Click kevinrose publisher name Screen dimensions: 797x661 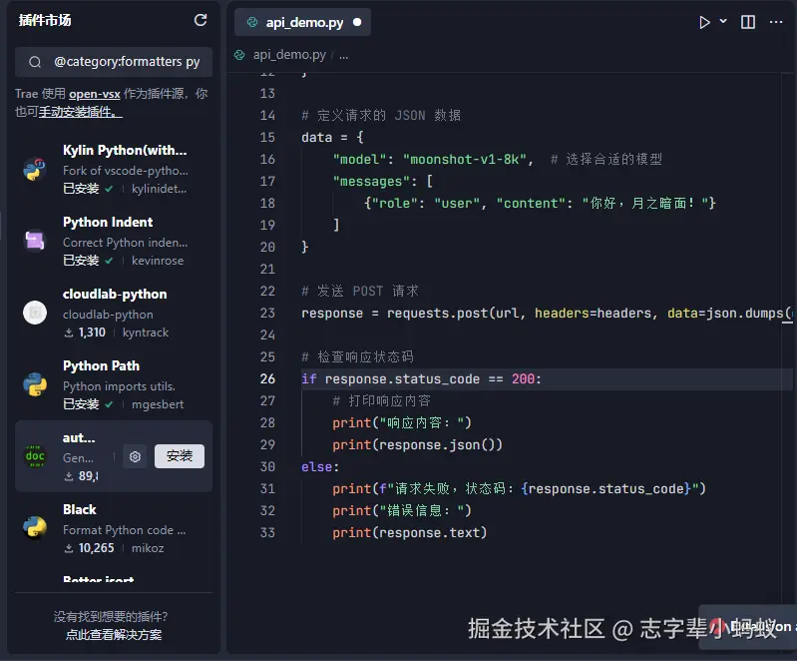click(158, 261)
